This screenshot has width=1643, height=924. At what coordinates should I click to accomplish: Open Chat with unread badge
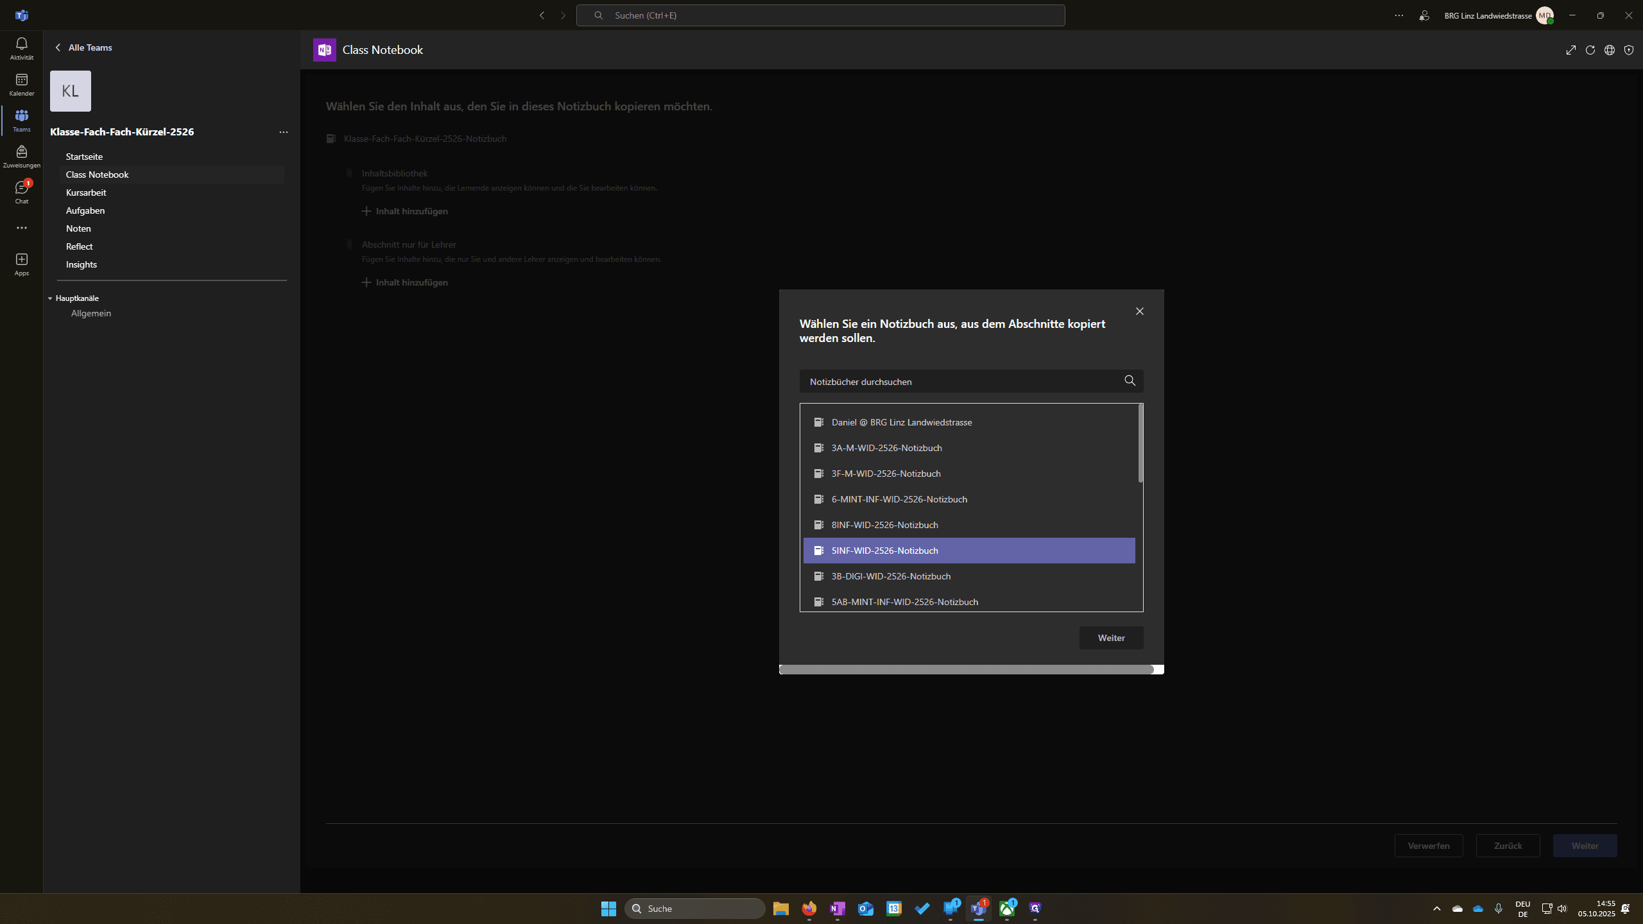tap(21, 192)
